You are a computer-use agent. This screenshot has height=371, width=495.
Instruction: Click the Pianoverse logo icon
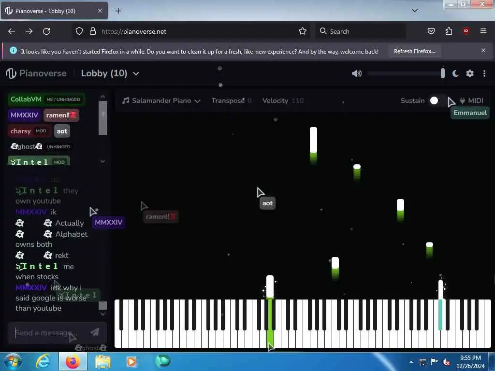pyautogui.click(x=11, y=73)
